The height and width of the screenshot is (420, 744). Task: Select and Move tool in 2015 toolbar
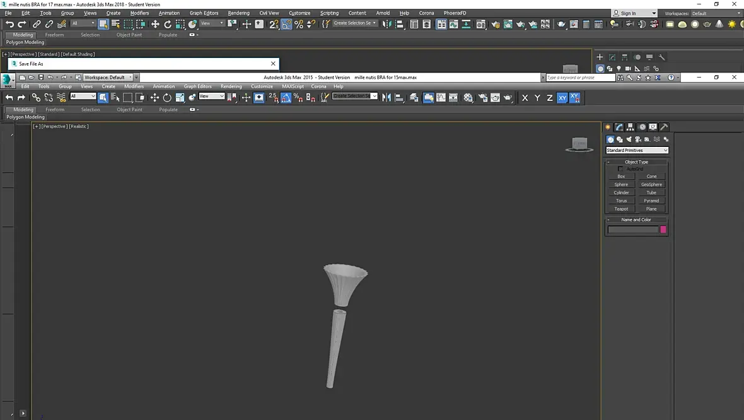point(154,98)
